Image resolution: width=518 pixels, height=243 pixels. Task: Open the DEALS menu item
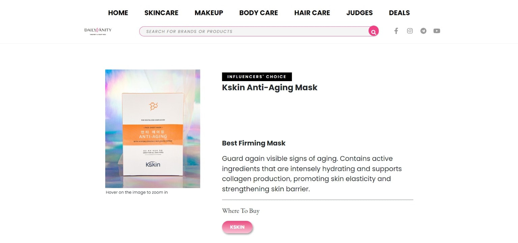coord(399,13)
